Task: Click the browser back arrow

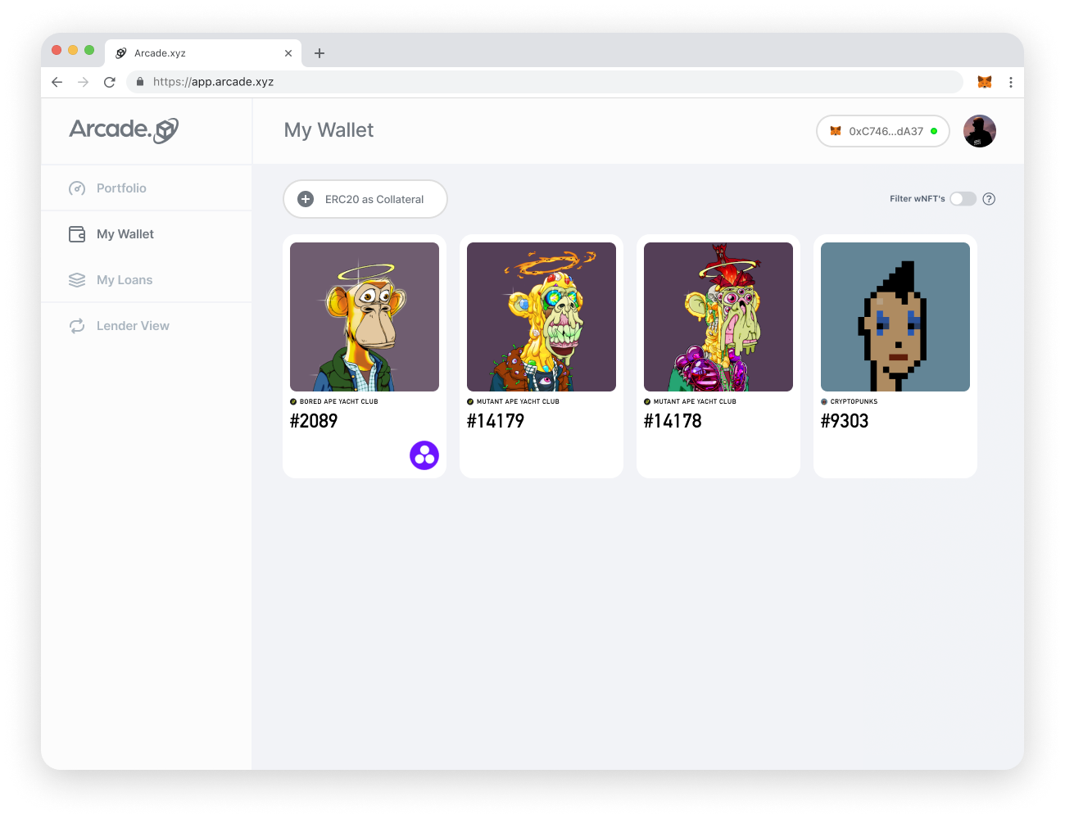Action: click(57, 82)
